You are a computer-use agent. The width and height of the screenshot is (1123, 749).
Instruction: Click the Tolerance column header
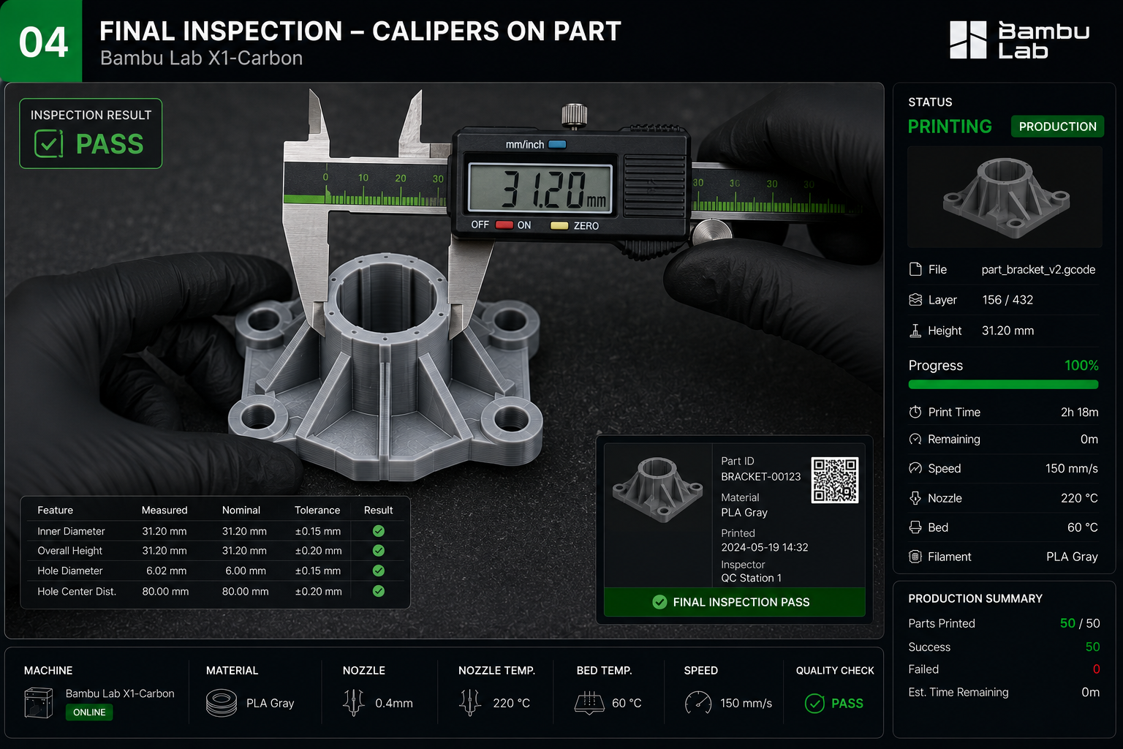click(317, 511)
